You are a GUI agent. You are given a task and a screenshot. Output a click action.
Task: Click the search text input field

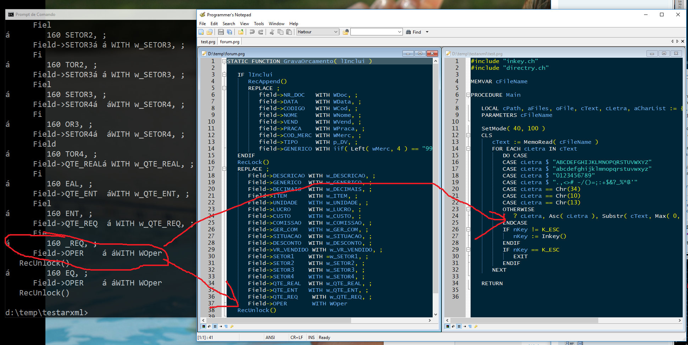pyautogui.click(x=374, y=32)
